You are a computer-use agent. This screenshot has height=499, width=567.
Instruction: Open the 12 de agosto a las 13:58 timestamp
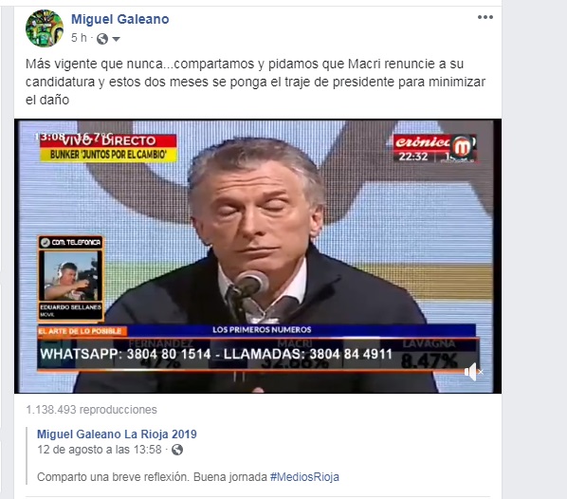[x=100, y=450]
